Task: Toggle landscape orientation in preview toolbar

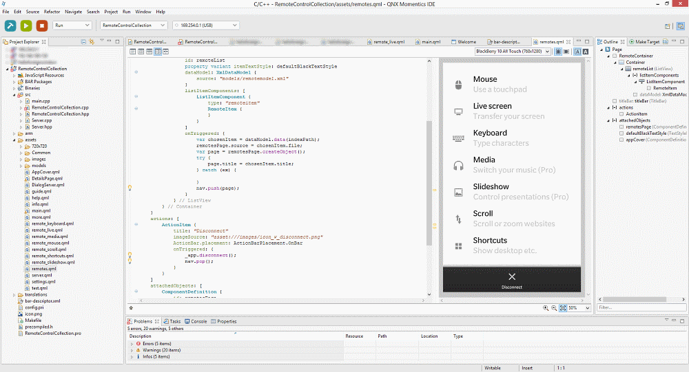Action: tap(566, 52)
